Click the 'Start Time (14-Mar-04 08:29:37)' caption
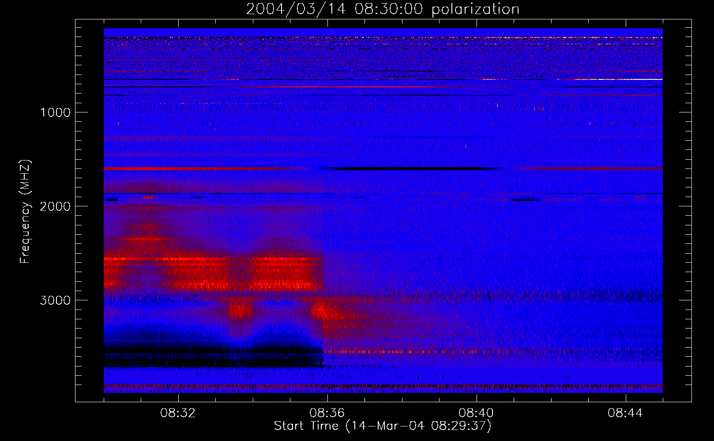The width and height of the screenshot is (714, 441). [x=383, y=426]
